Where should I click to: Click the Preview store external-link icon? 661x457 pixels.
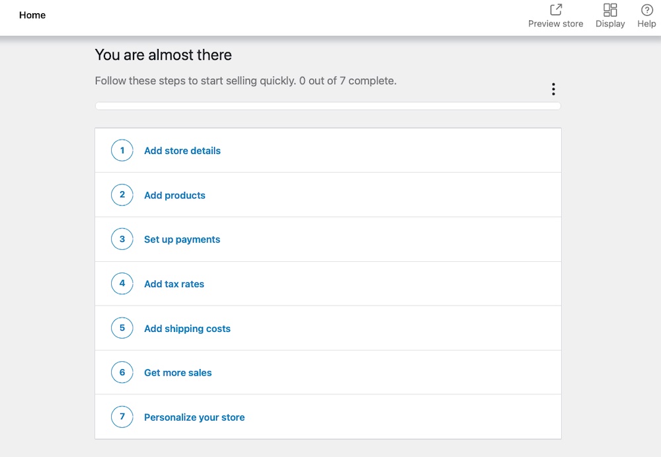(556, 10)
